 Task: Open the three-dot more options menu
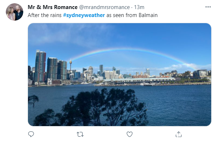tap(208, 7)
